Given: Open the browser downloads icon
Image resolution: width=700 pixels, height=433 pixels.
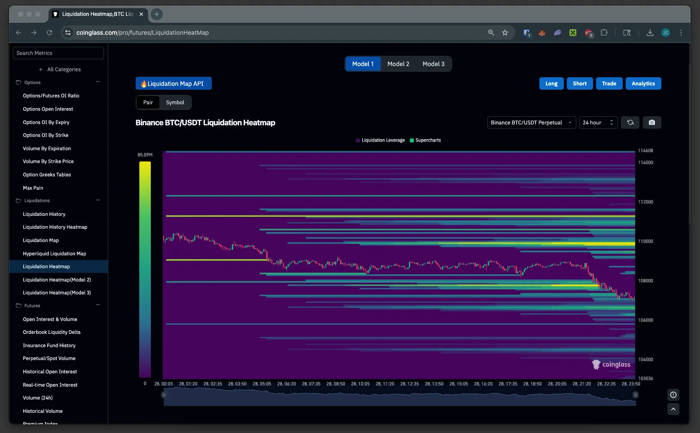Looking at the screenshot, I should (x=650, y=33).
